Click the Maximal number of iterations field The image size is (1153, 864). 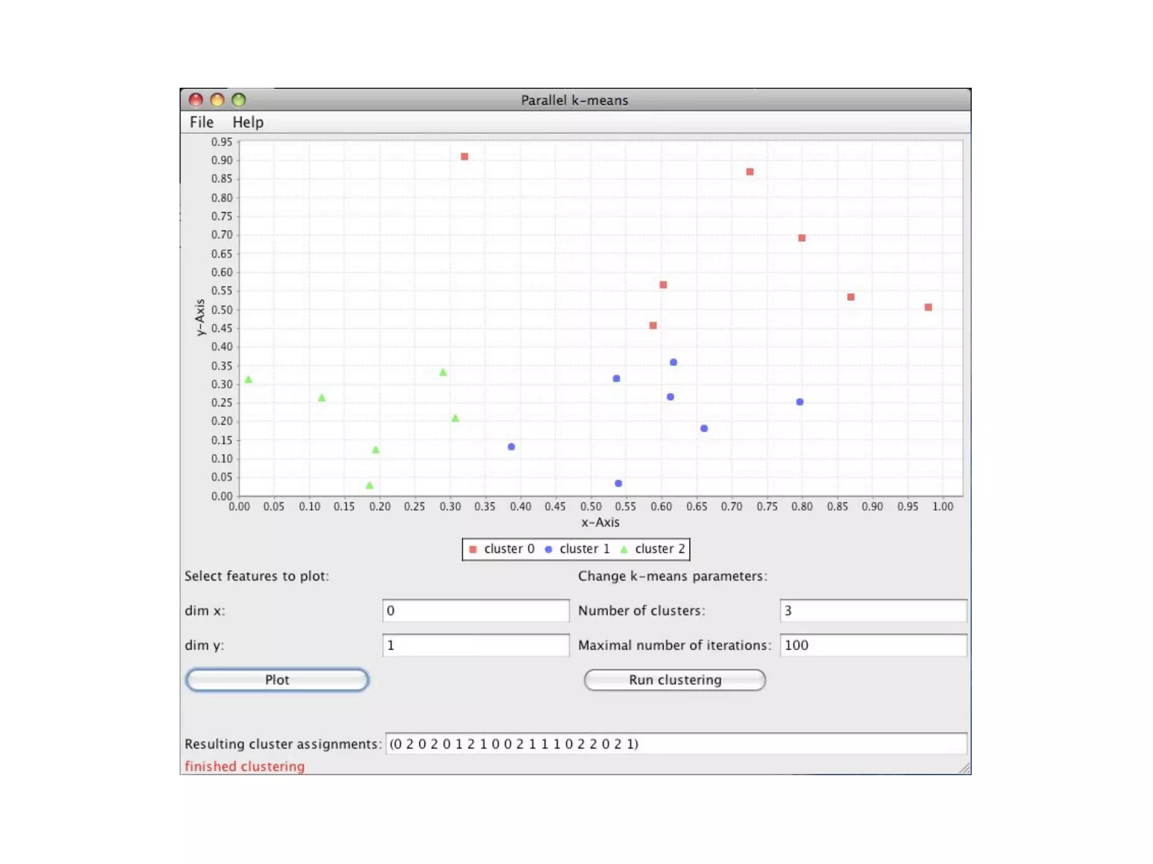873,645
